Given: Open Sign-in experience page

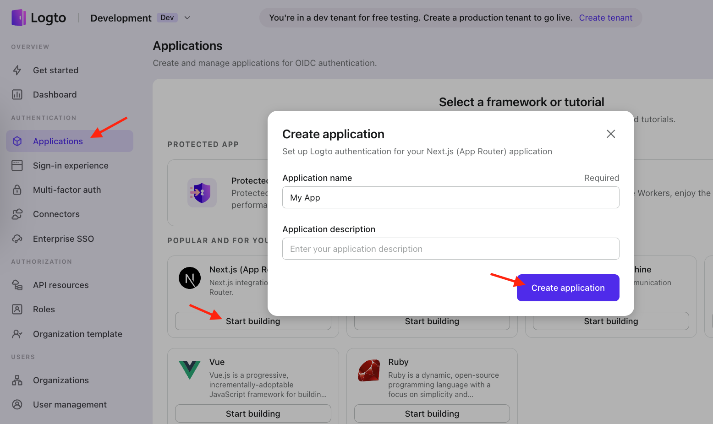Looking at the screenshot, I should (70, 165).
